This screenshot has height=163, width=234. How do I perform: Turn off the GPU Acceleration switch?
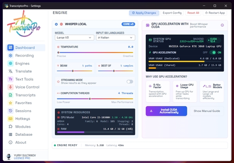(x=213, y=52)
